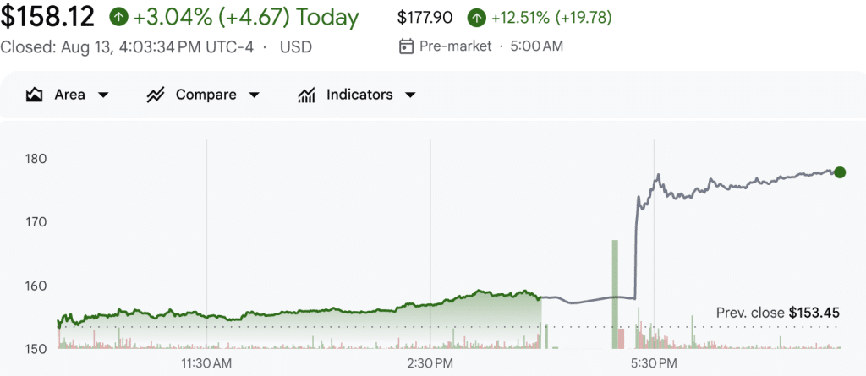Screen dimensions: 866x376
Task: Expand the Area dropdown arrow
Action: [x=103, y=95]
